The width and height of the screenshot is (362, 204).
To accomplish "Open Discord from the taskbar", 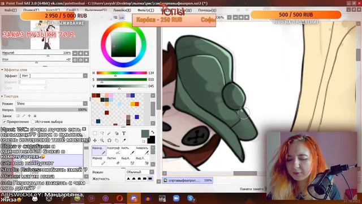I will (x=134, y=198).
